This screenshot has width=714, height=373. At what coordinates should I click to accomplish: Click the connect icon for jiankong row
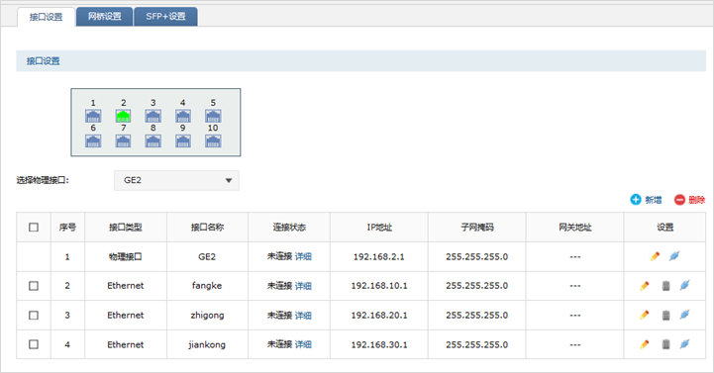pyautogui.click(x=684, y=344)
